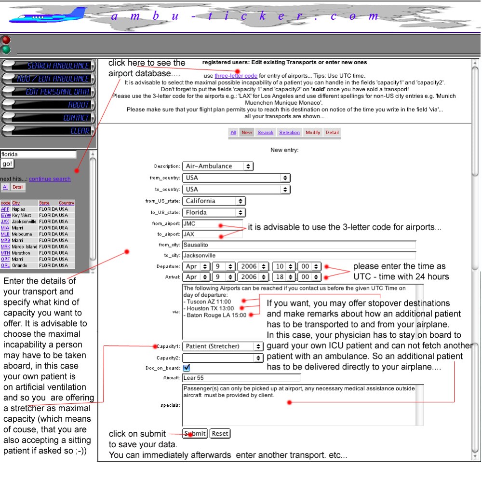Open the Arrival year dropdown
Viewport: 482px width, 482px height.
(254, 277)
